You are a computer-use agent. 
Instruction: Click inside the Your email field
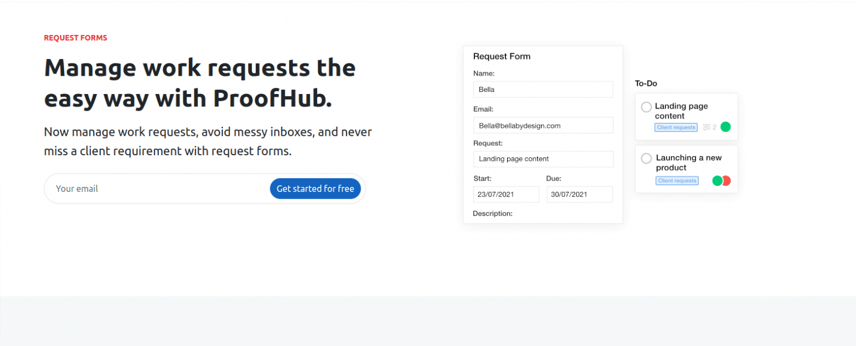click(x=111, y=188)
